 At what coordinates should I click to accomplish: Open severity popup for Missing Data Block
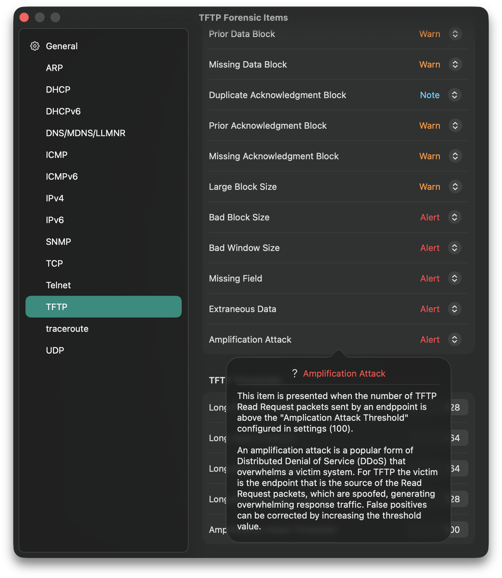455,65
